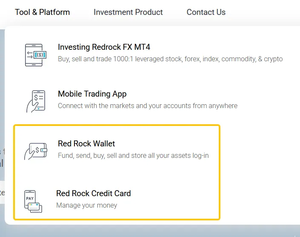Go to Contact Us in navigation
300x237 pixels.
(x=206, y=12)
